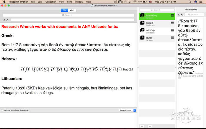
Task: Switch to the Web source tab
Action: [x=72, y=10]
